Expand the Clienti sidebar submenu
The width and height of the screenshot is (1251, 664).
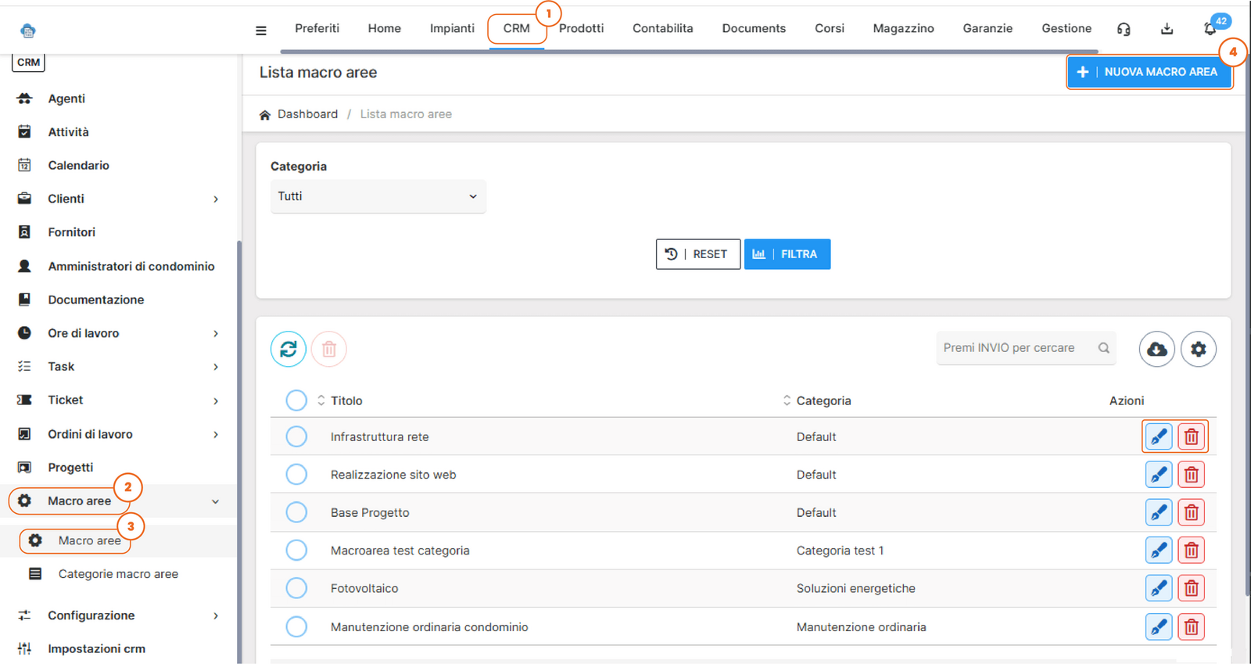(x=216, y=199)
